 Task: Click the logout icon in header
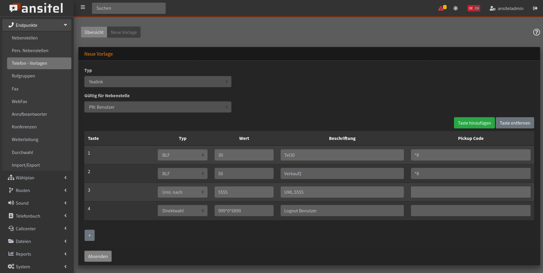pyautogui.click(x=535, y=8)
